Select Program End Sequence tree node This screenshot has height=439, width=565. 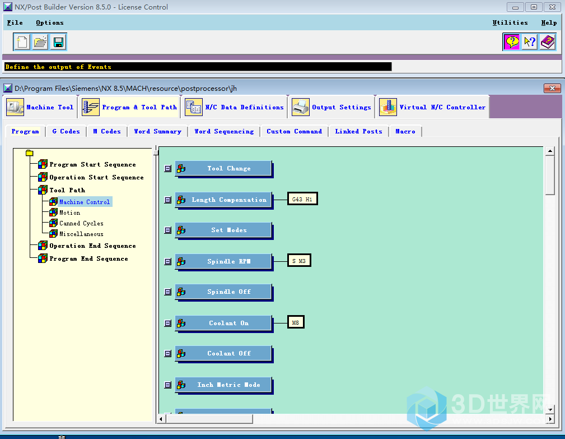coord(88,259)
